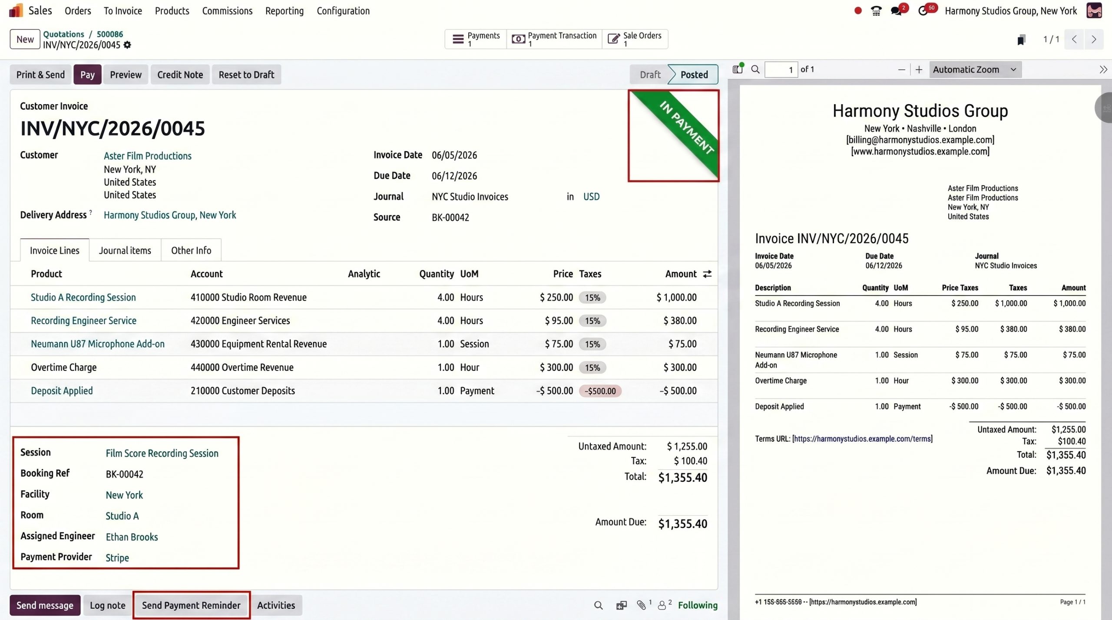Open the Recording Engineer Service product
Image resolution: width=1112 pixels, height=620 pixels.
click(84, 321)
